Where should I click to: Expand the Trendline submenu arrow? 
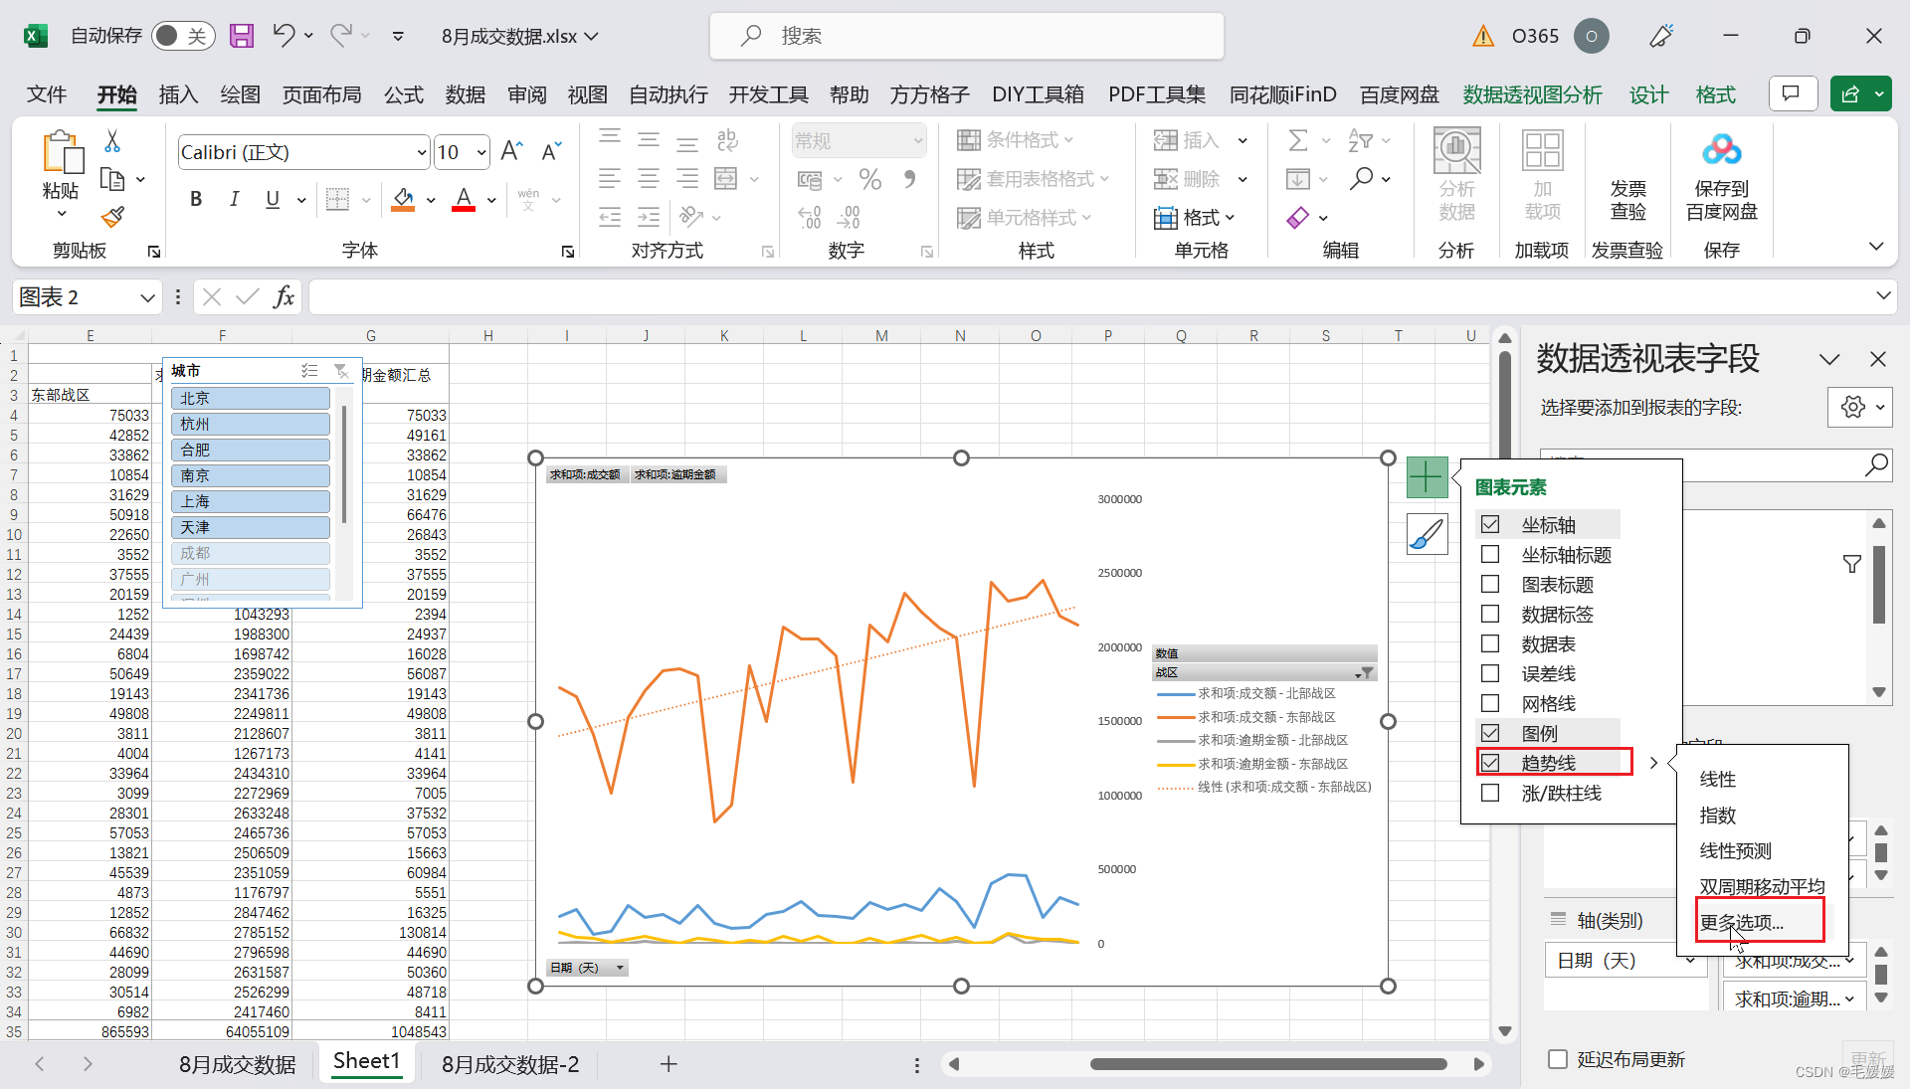pos(1653,763)
